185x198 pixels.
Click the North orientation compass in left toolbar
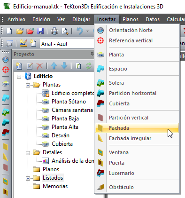tap(6, 59)
